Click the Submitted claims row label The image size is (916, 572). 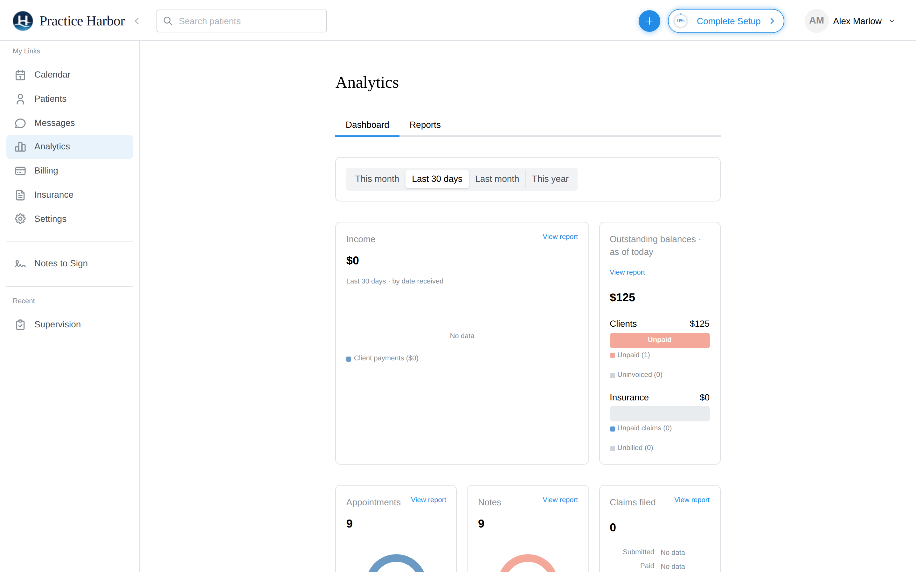(638, 552)
